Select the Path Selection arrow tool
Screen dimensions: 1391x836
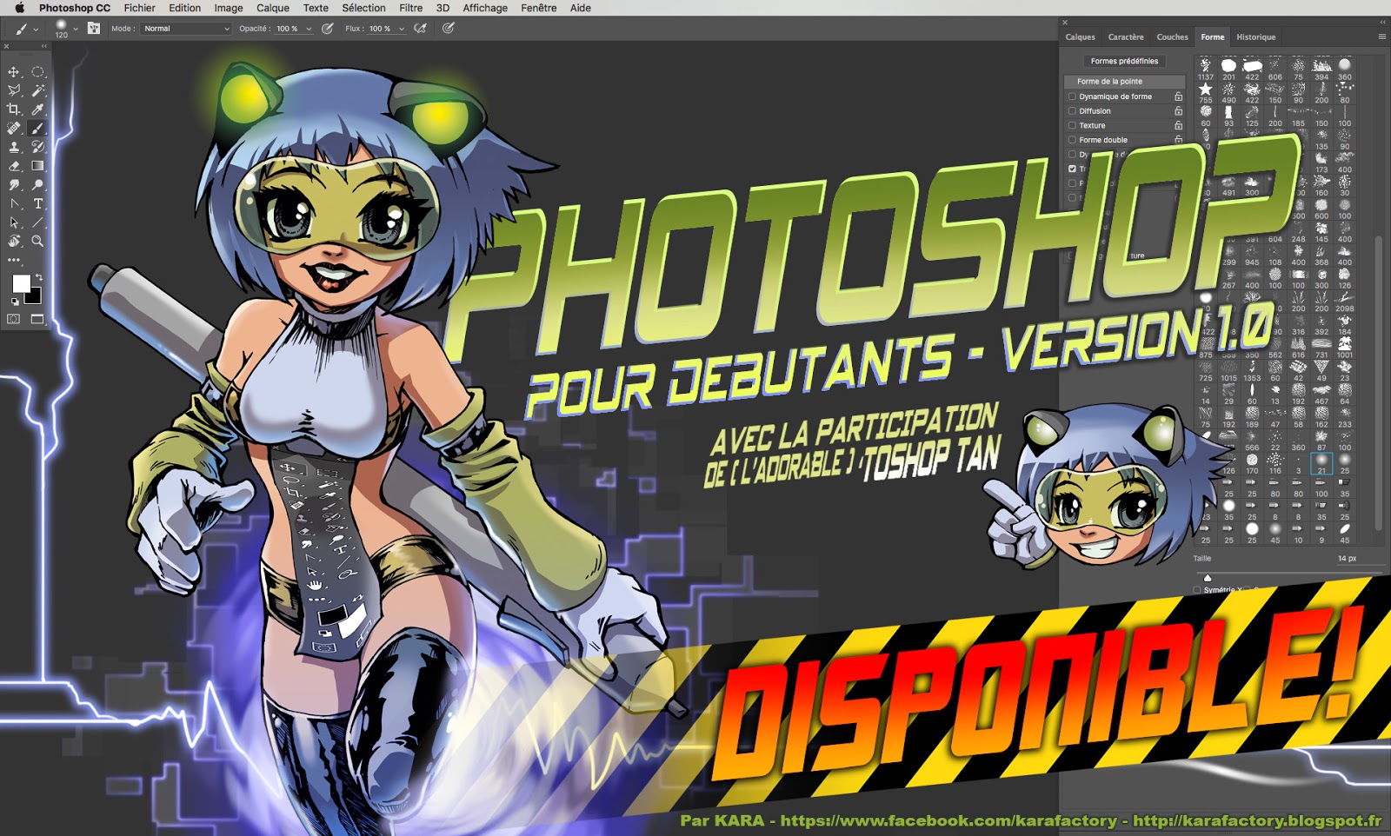tap(14, 222)
